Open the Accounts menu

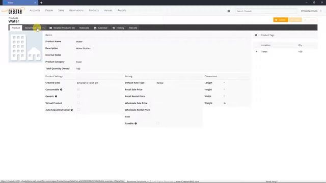(x=35, y=10)
